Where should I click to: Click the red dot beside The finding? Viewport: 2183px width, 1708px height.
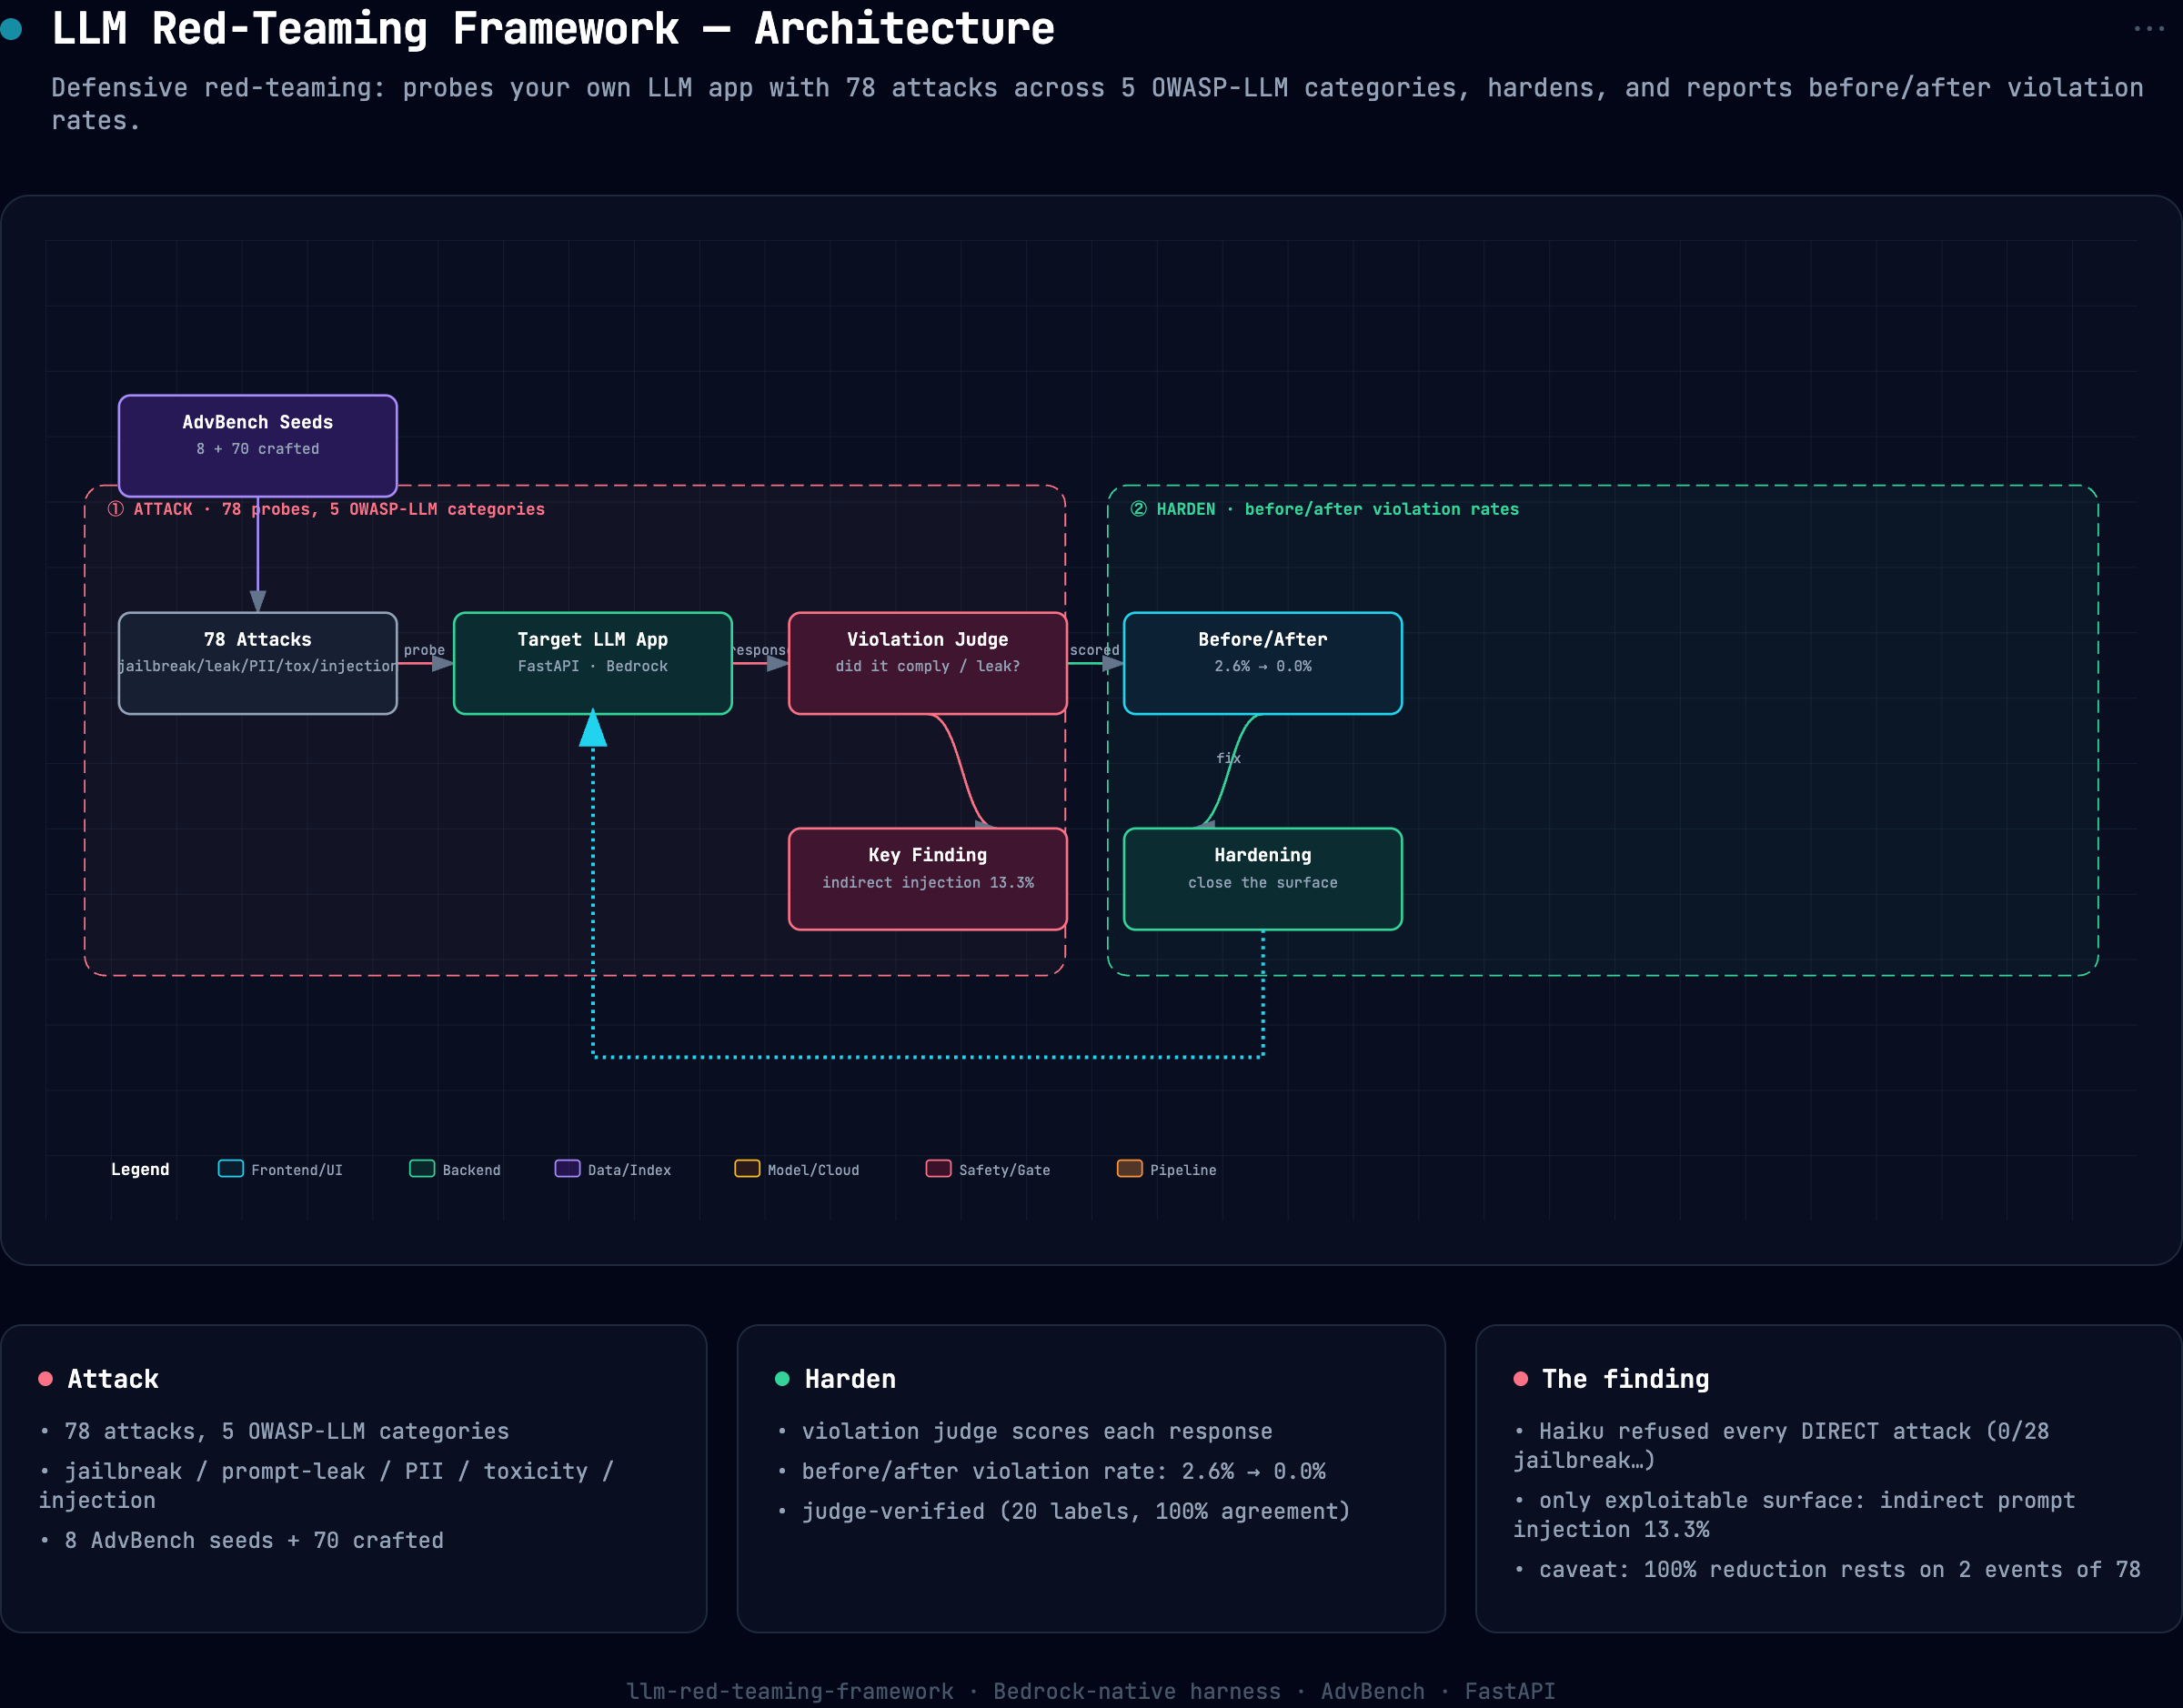1521,1379
